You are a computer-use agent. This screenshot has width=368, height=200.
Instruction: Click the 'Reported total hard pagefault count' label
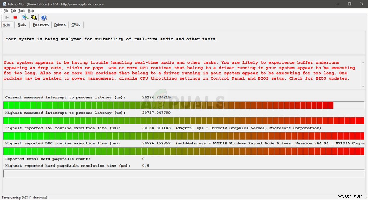48,159
